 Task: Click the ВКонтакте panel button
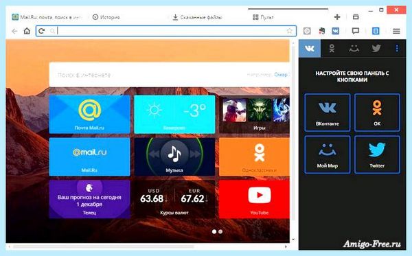pyautogui.click(x=328, y=113)
